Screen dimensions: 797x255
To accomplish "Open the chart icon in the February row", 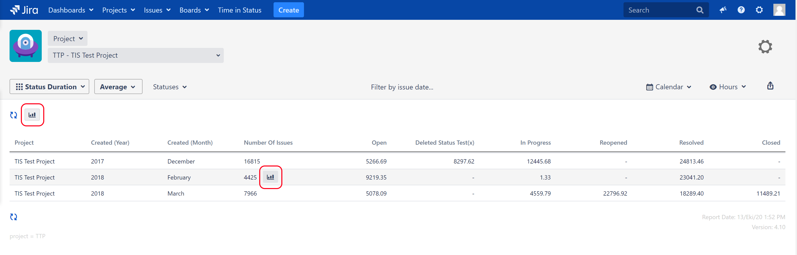I will tap(271, 177).
